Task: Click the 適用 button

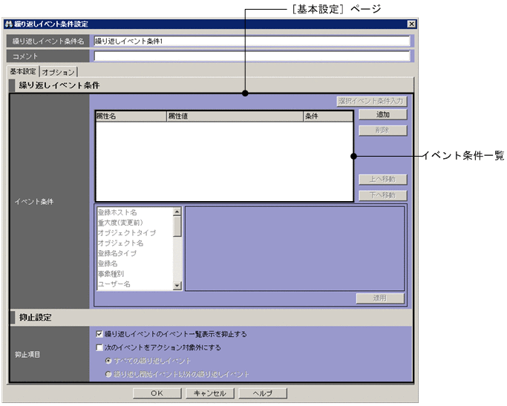Action: coord(380,298)
